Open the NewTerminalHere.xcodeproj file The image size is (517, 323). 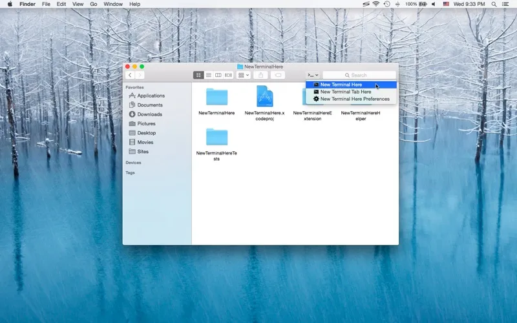point(264,97)
